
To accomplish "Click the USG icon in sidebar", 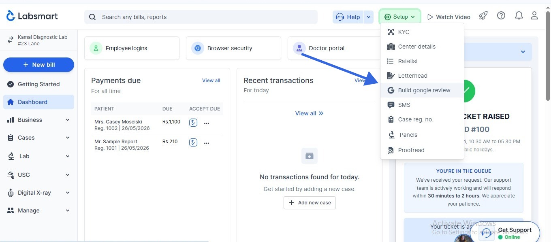I will (x=11, y=174).
